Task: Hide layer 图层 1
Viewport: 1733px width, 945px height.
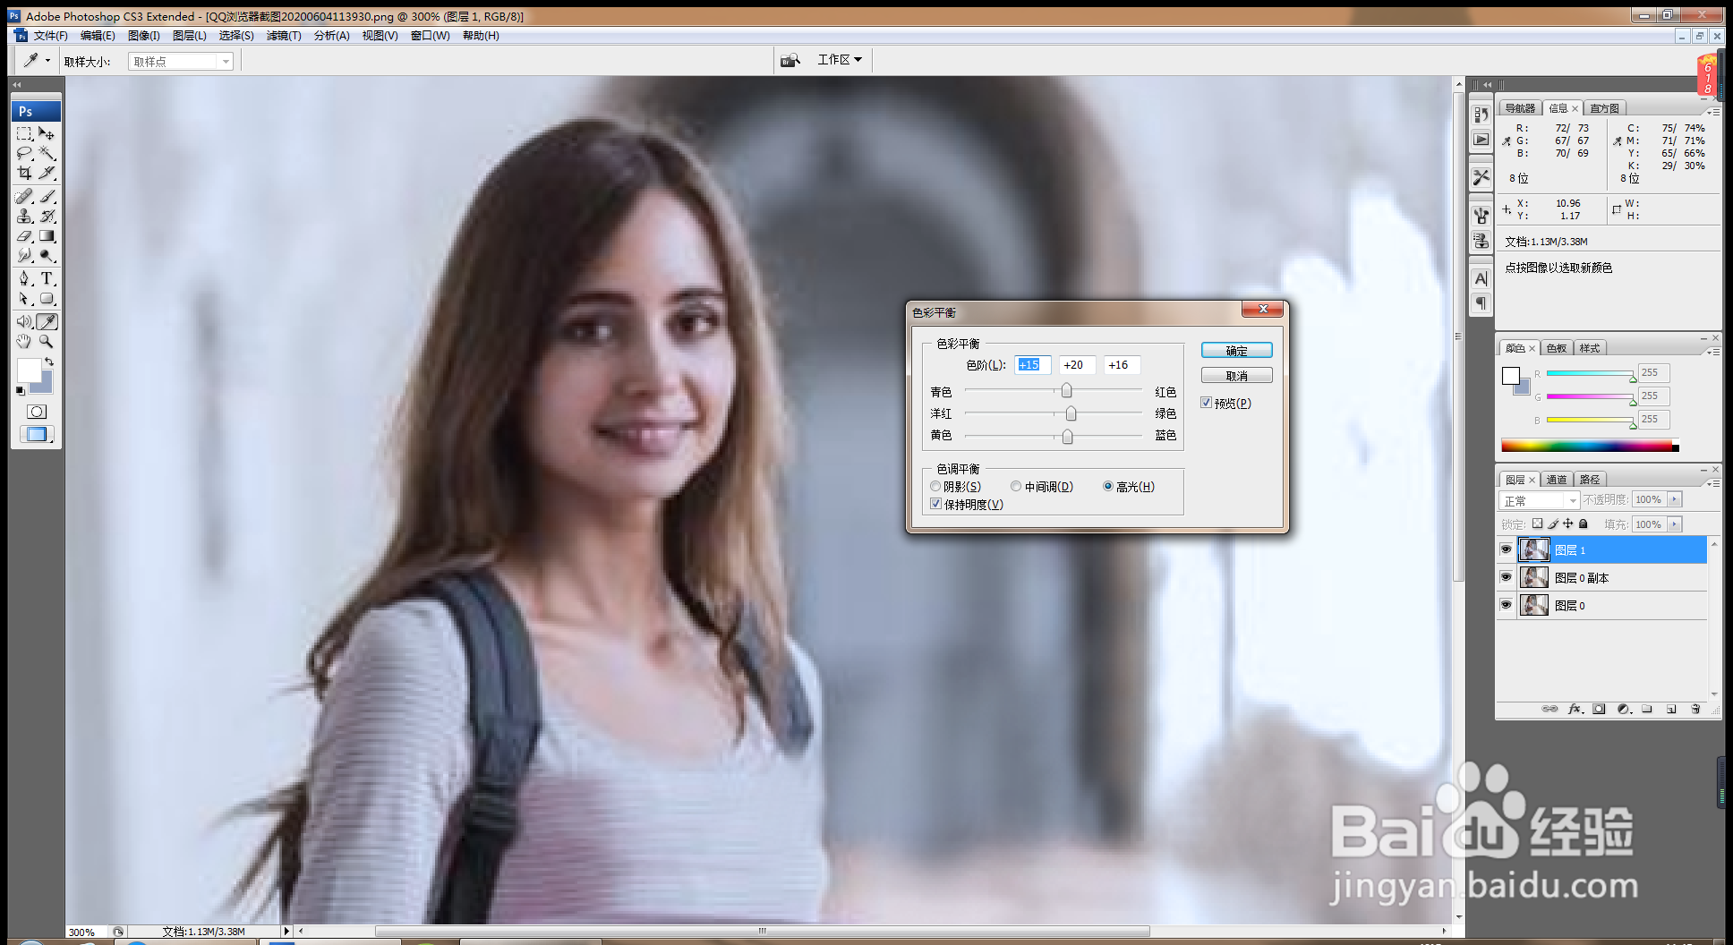Action: (1506, 549)
